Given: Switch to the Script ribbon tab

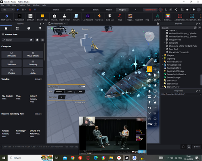Looking at the screenshot, I should coord(96,10).
